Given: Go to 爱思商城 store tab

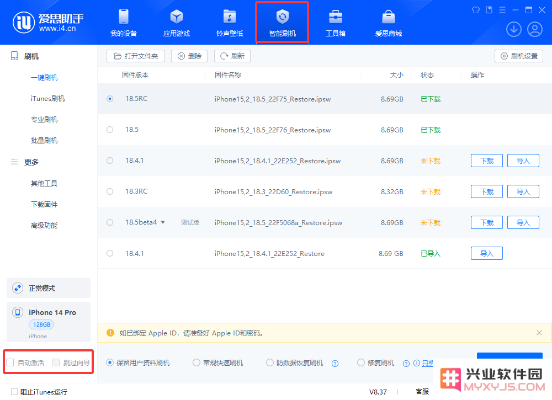Looking at the screenshot, I should (x=388, y=23).
